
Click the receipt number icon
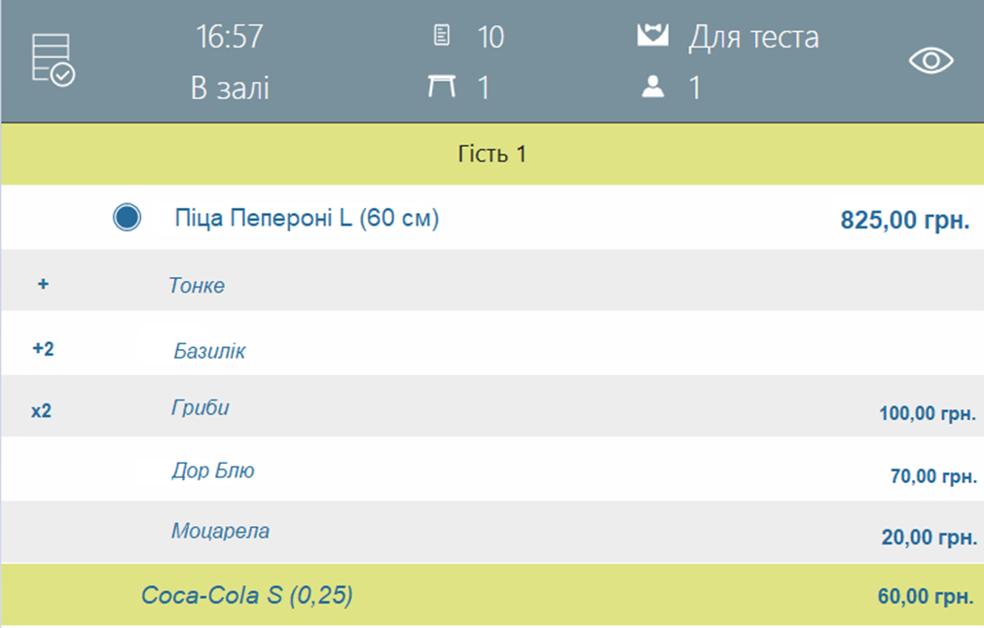click(x=442, y=35)
